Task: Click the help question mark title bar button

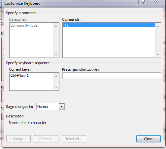Action: [143, 2]
